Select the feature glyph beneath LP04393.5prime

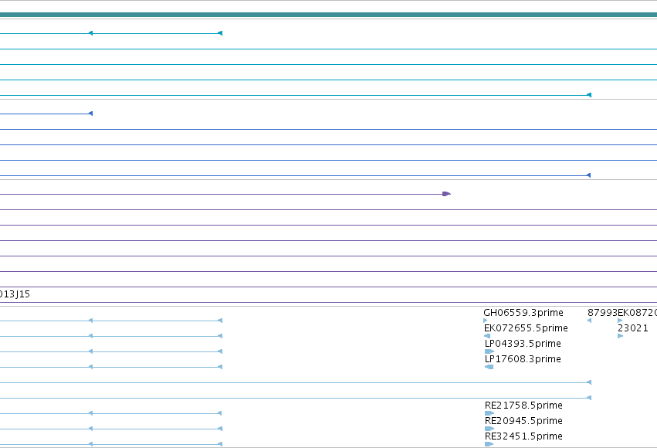click(489, 351)
